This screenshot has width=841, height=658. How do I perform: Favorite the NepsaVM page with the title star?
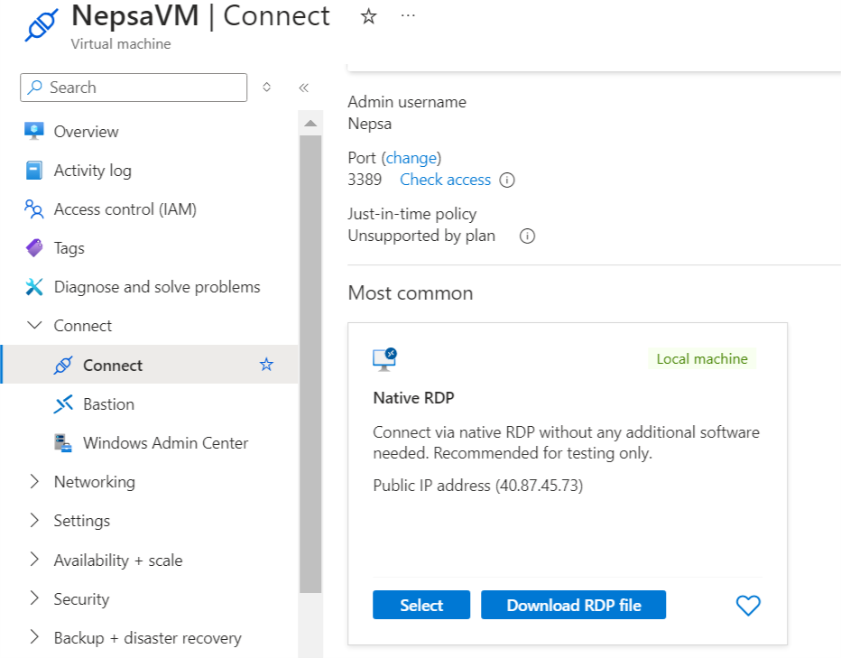(x=368, y=16)
